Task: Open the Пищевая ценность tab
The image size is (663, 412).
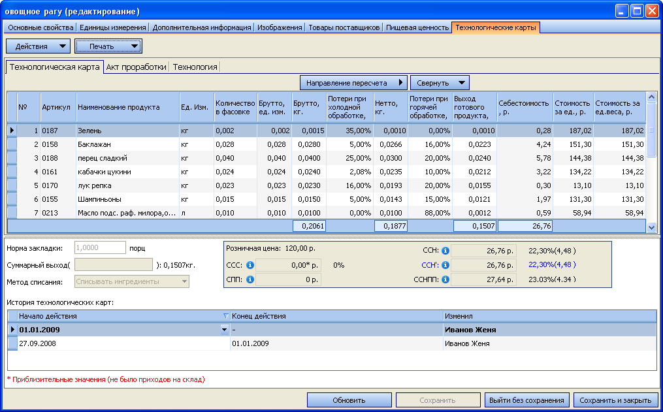Action: pyautogui.click(x=417, y=27)
